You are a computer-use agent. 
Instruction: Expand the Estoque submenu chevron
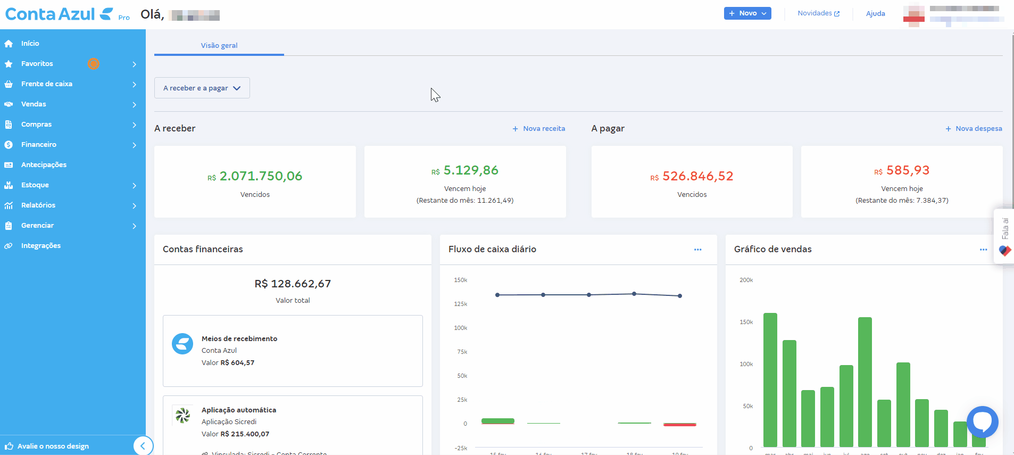135,186
